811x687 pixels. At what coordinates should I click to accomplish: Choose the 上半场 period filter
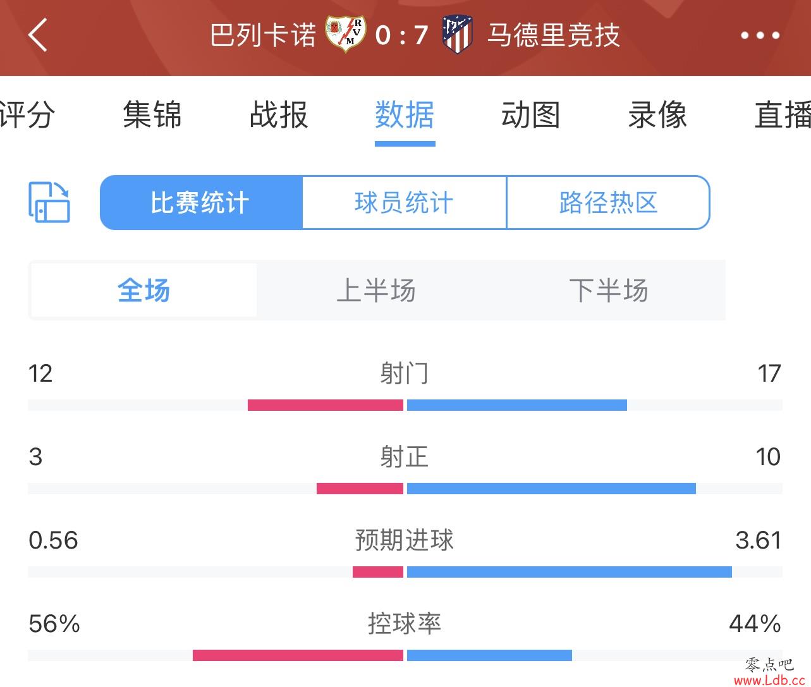tap(376, 291)
